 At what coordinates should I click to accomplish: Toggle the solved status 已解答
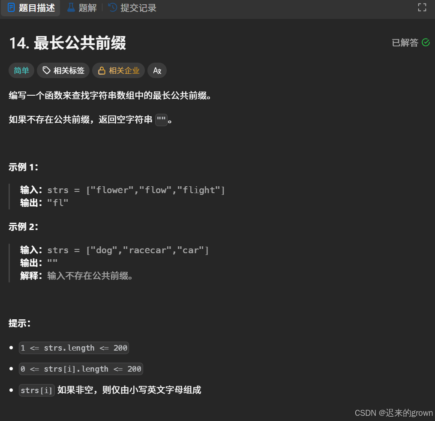(x=405, y=42)
